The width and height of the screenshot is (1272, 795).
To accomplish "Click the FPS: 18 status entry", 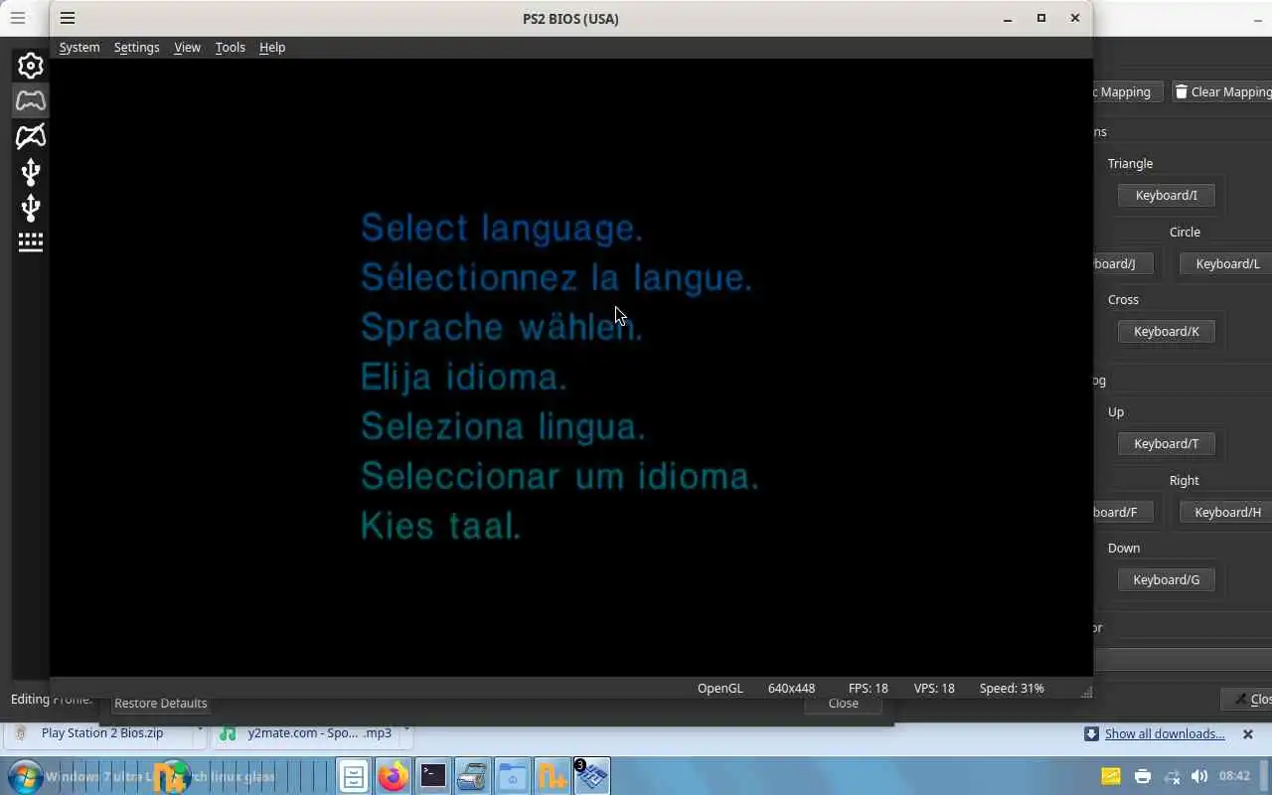I will tap(869, 688).
